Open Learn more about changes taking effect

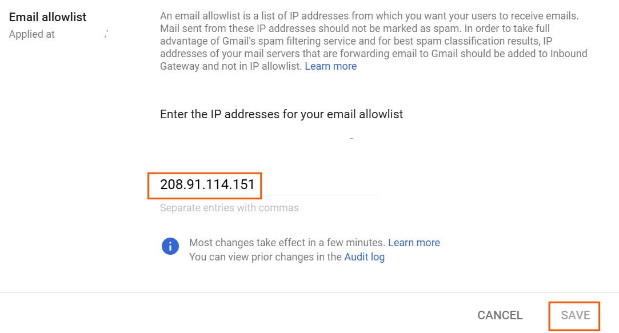point(414,243)
